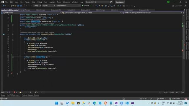Click the Navigate Backward icon
This screenshot has height=106, width=189.
pos(4,6)
